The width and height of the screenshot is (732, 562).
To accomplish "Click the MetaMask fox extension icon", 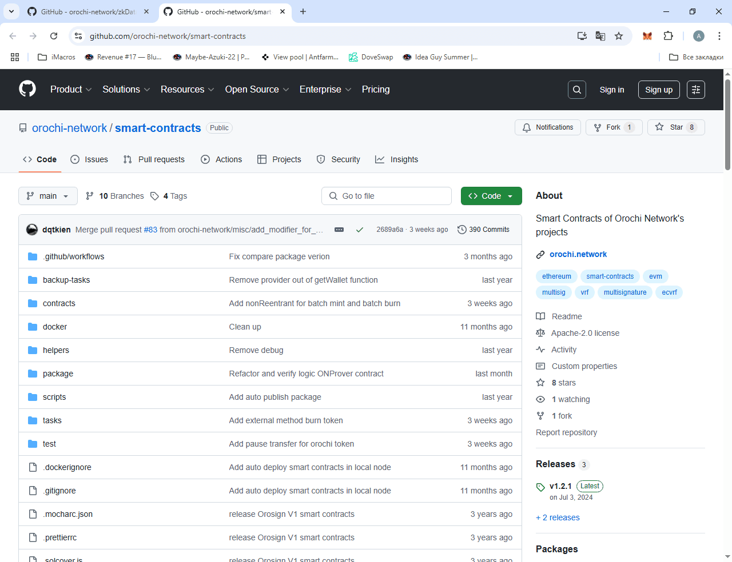I will pyautogui.click(x=647, y=36).
